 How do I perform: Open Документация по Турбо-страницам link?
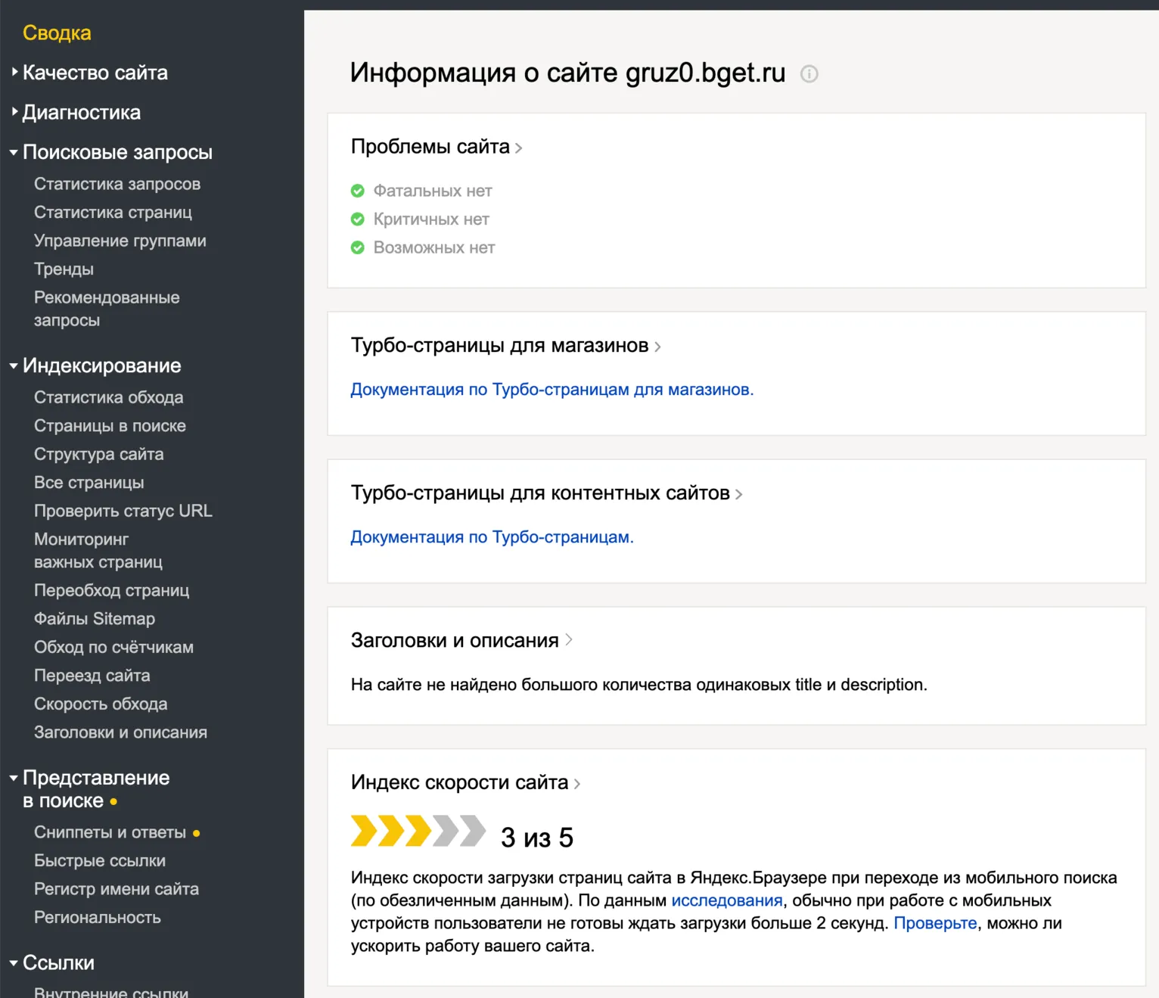(x=492, y=537)
